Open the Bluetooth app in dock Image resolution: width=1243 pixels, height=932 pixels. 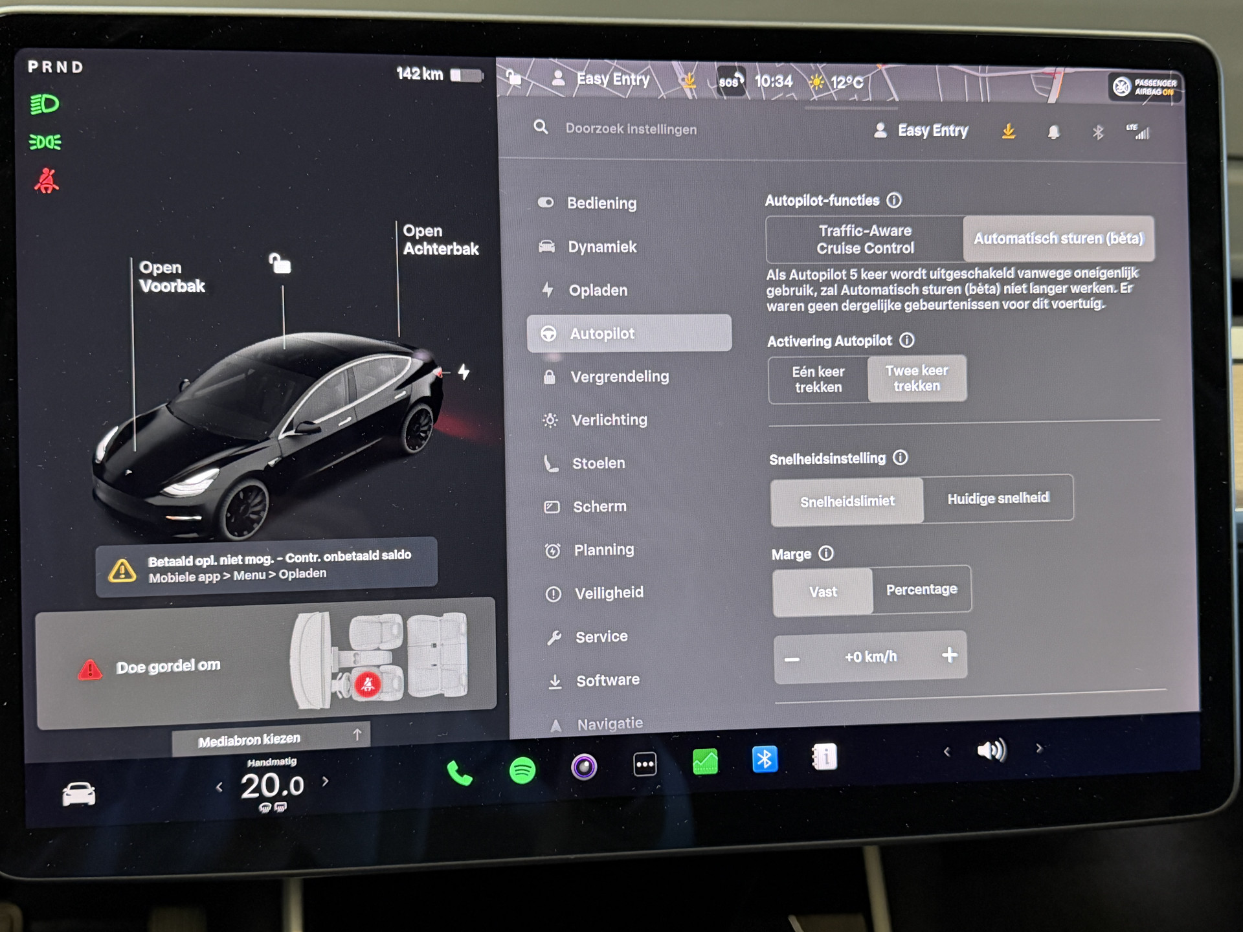pos(765,759)
